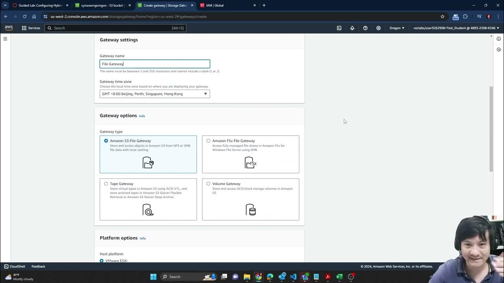Open browser media control icon

coord(479,17)
